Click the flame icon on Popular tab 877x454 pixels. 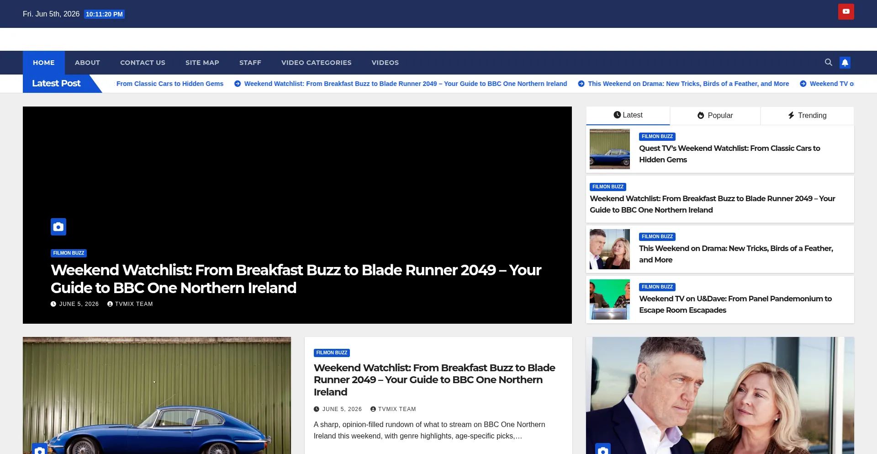701,116
